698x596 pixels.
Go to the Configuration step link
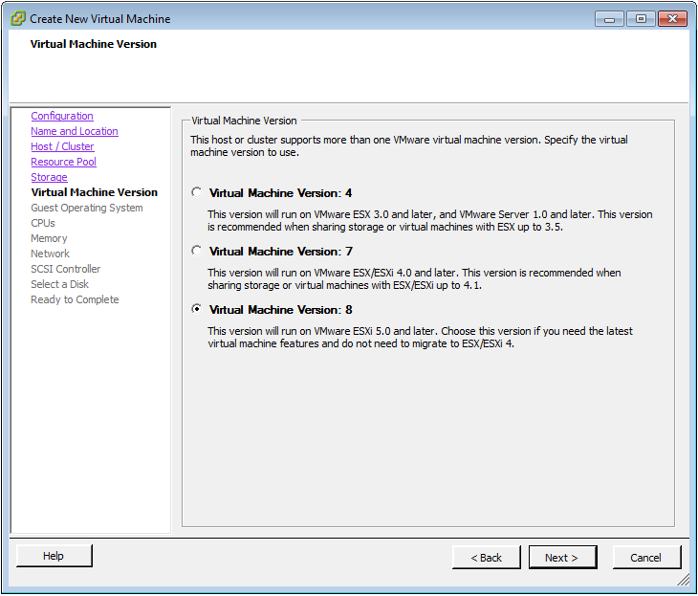tap(62, 116)
